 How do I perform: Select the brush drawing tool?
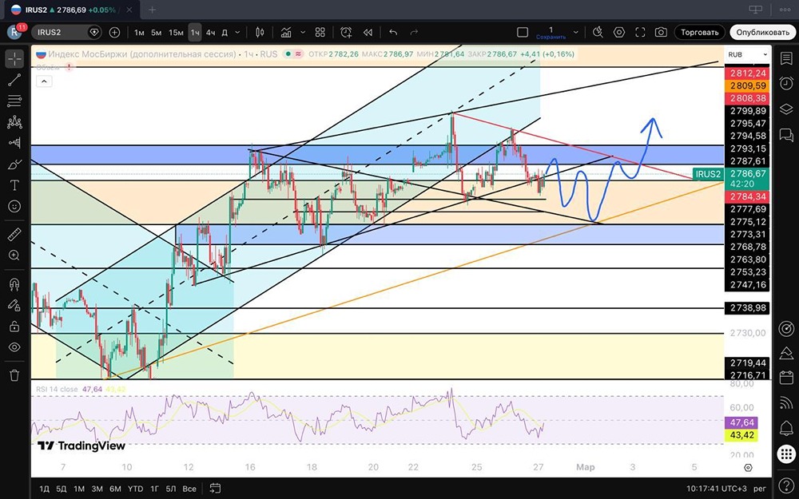[14, 164]
